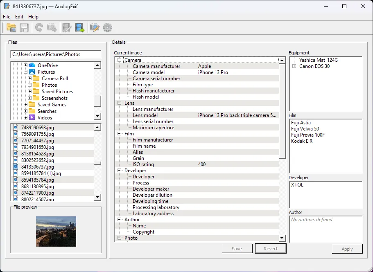Expand the OneDrive folder node
This screenshot has height=272, width=373.
click(25, 65)
